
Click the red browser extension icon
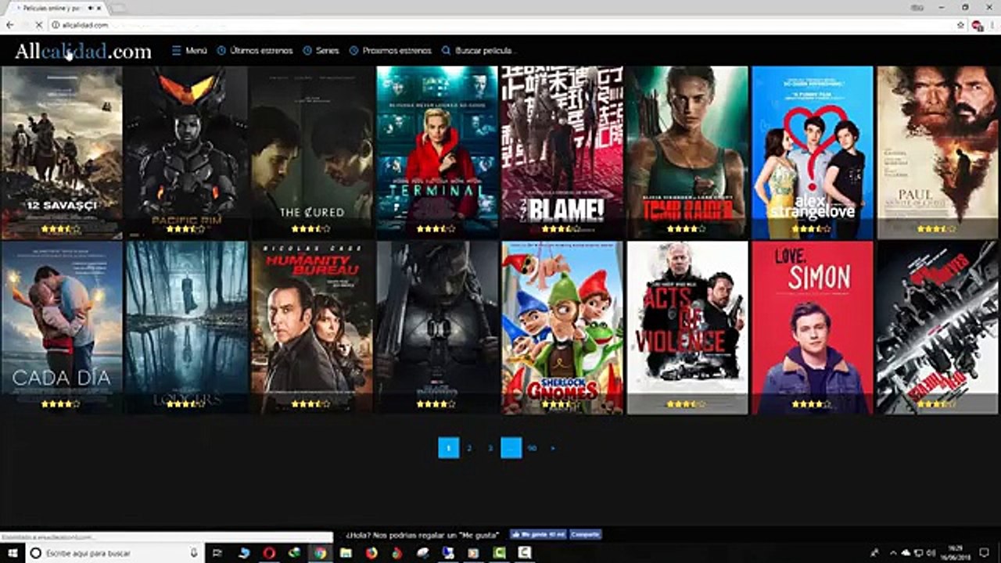(977, 25)
